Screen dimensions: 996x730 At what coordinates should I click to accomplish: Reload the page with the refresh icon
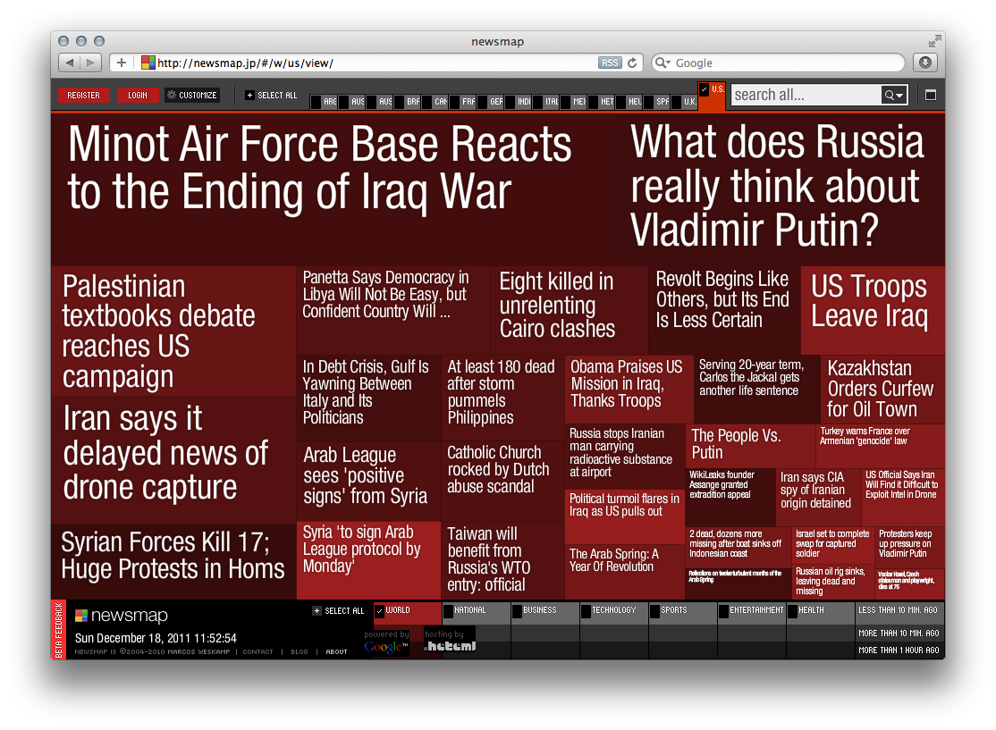[x=633, y=63]
